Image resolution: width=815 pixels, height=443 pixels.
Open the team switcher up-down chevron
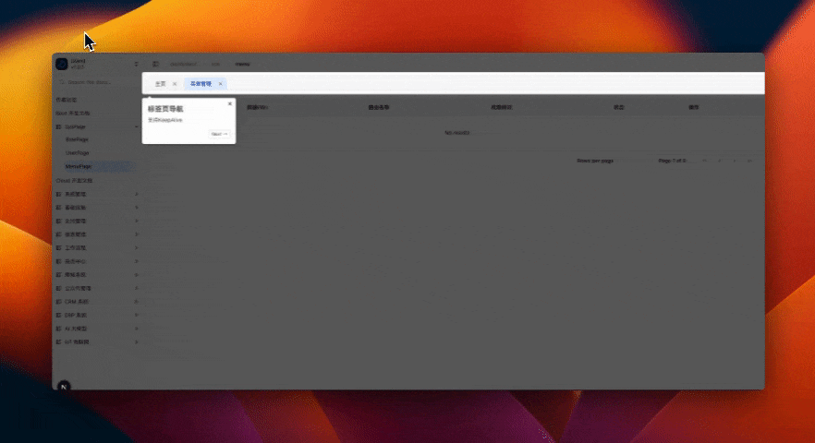(136, 64)
